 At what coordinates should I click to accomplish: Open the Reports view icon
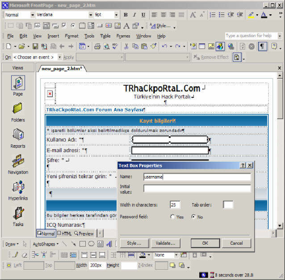(x=18, y=136)
